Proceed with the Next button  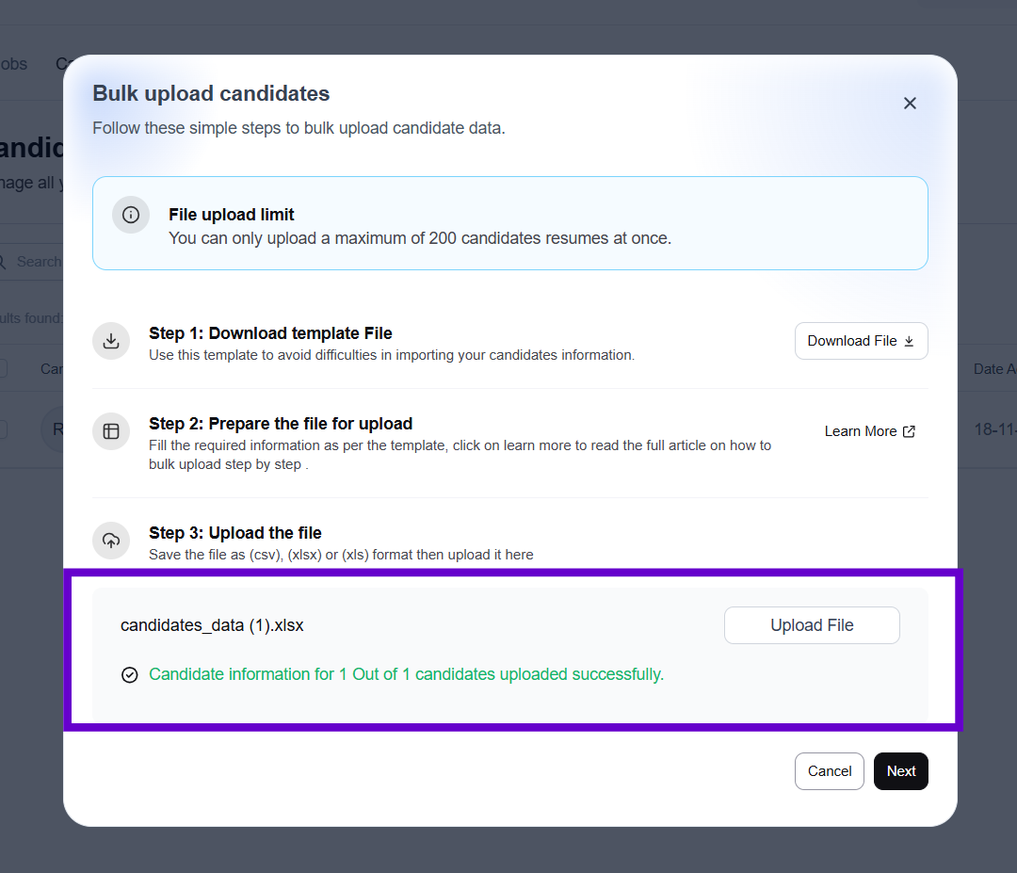click(901, 771)
